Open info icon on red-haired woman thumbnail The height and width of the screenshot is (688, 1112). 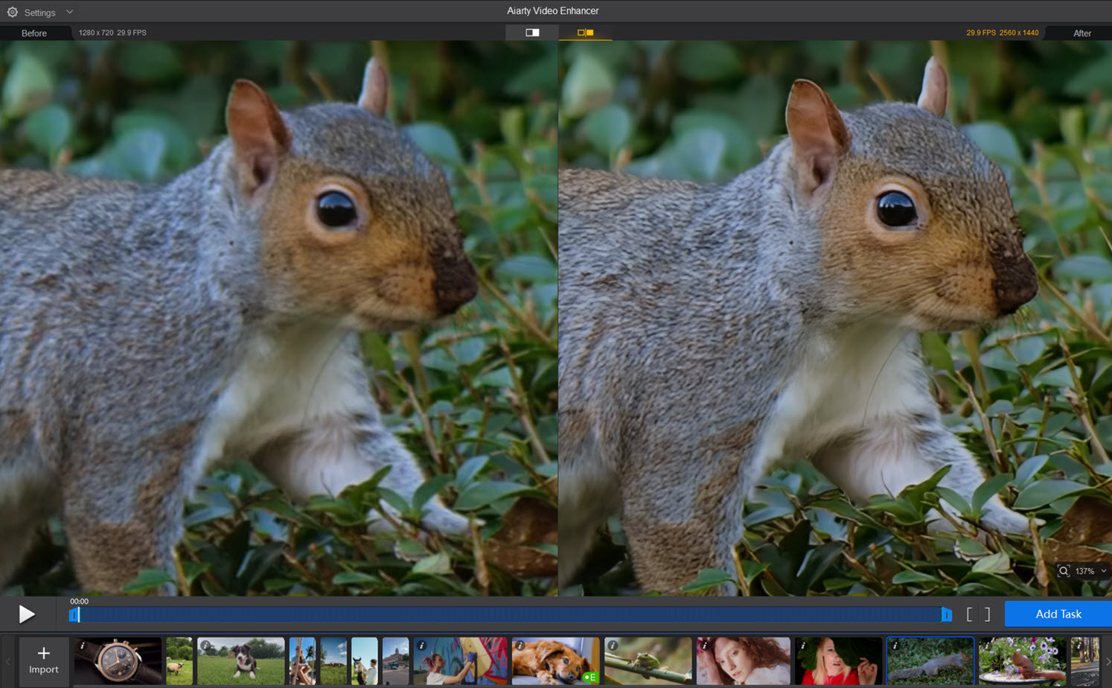click(705, 646)
